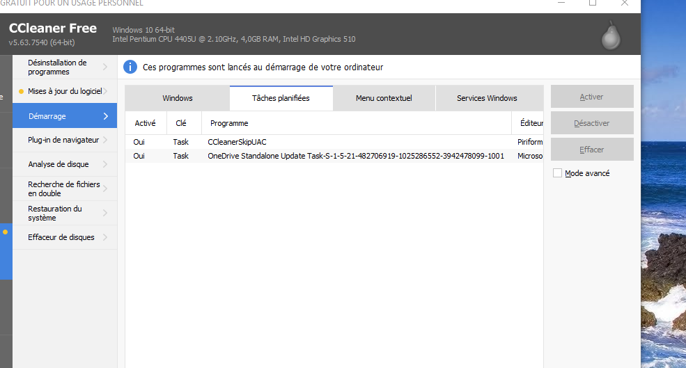Click the CCleaner pear logo icon
686x368 pixels.
pyautogui.click(x=611, y=35)
